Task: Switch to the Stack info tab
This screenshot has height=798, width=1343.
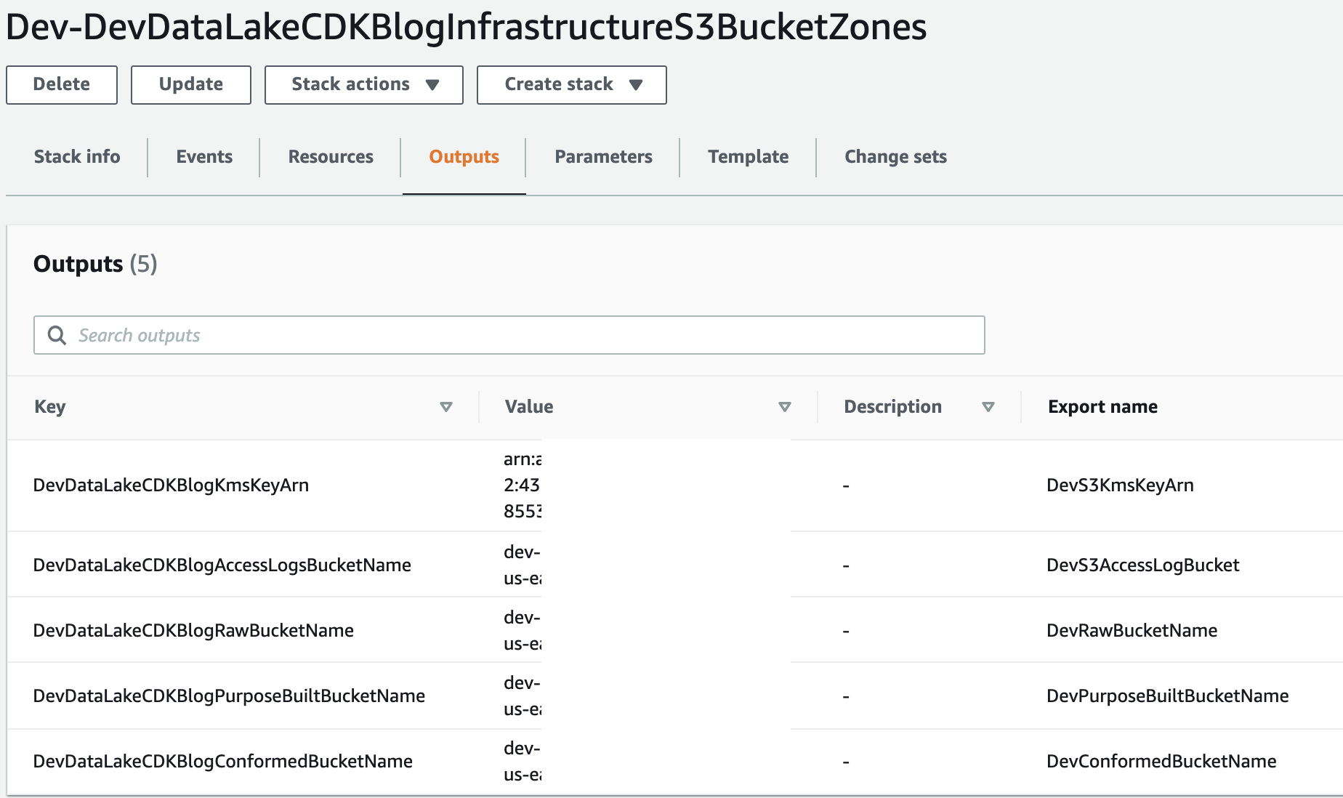Action: pos(77,157)
